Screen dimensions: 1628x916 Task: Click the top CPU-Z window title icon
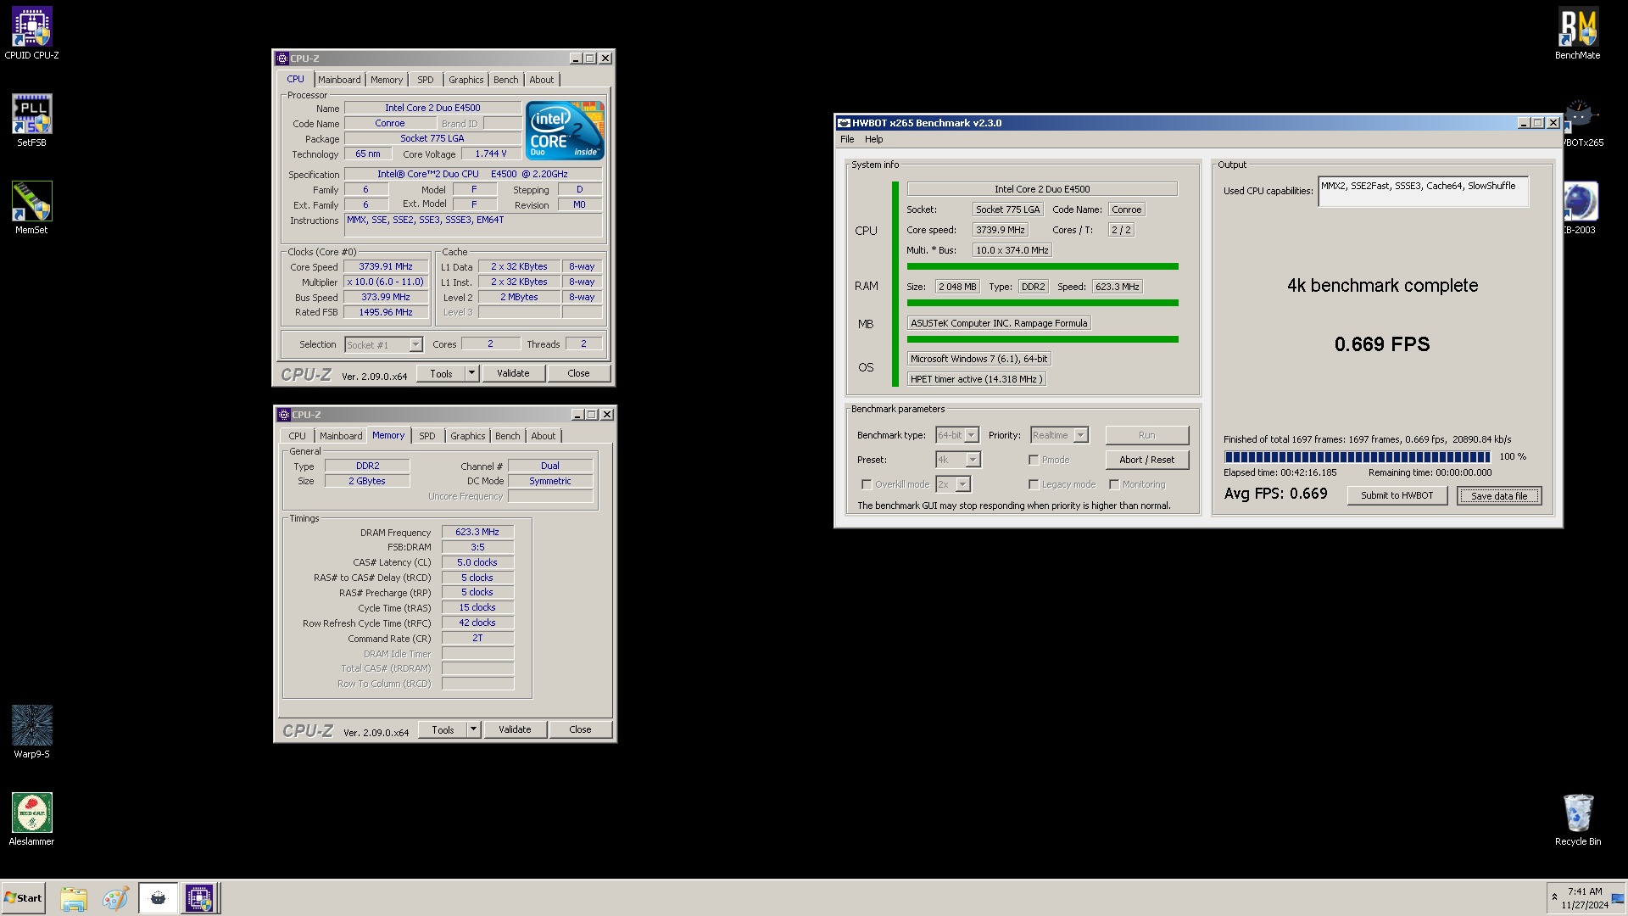click(x=282, y=59)
